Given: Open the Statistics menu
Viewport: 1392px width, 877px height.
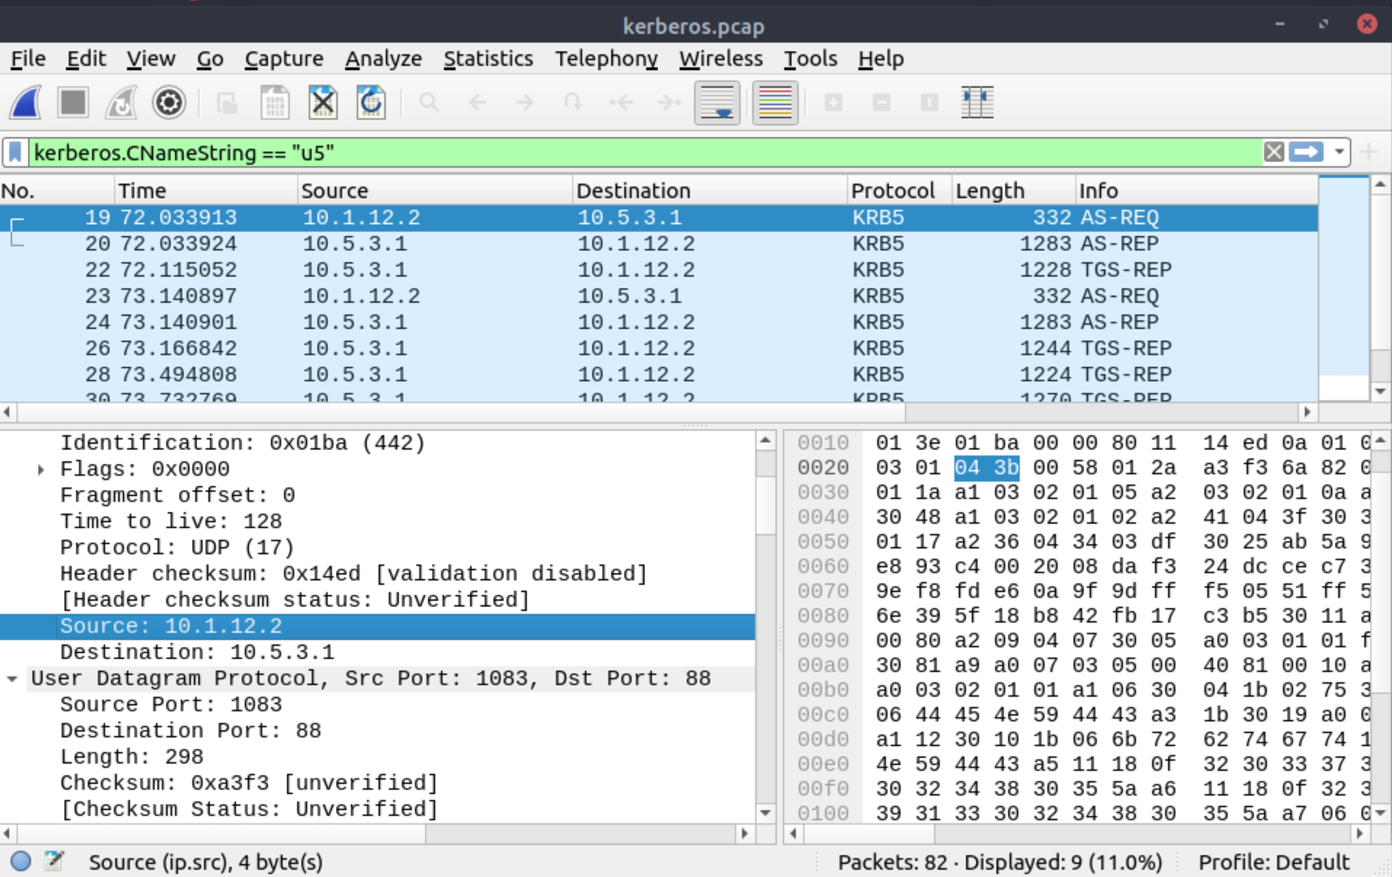Looking at the screenshot, I should 489,58.
